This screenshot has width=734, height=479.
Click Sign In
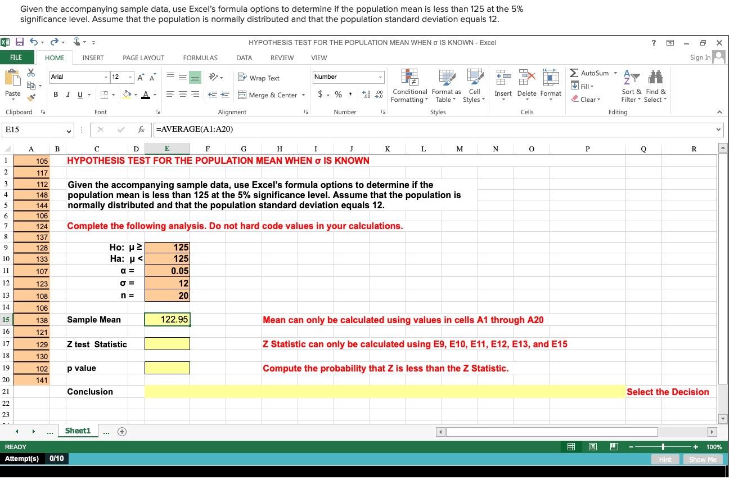(x=700, y=57)
